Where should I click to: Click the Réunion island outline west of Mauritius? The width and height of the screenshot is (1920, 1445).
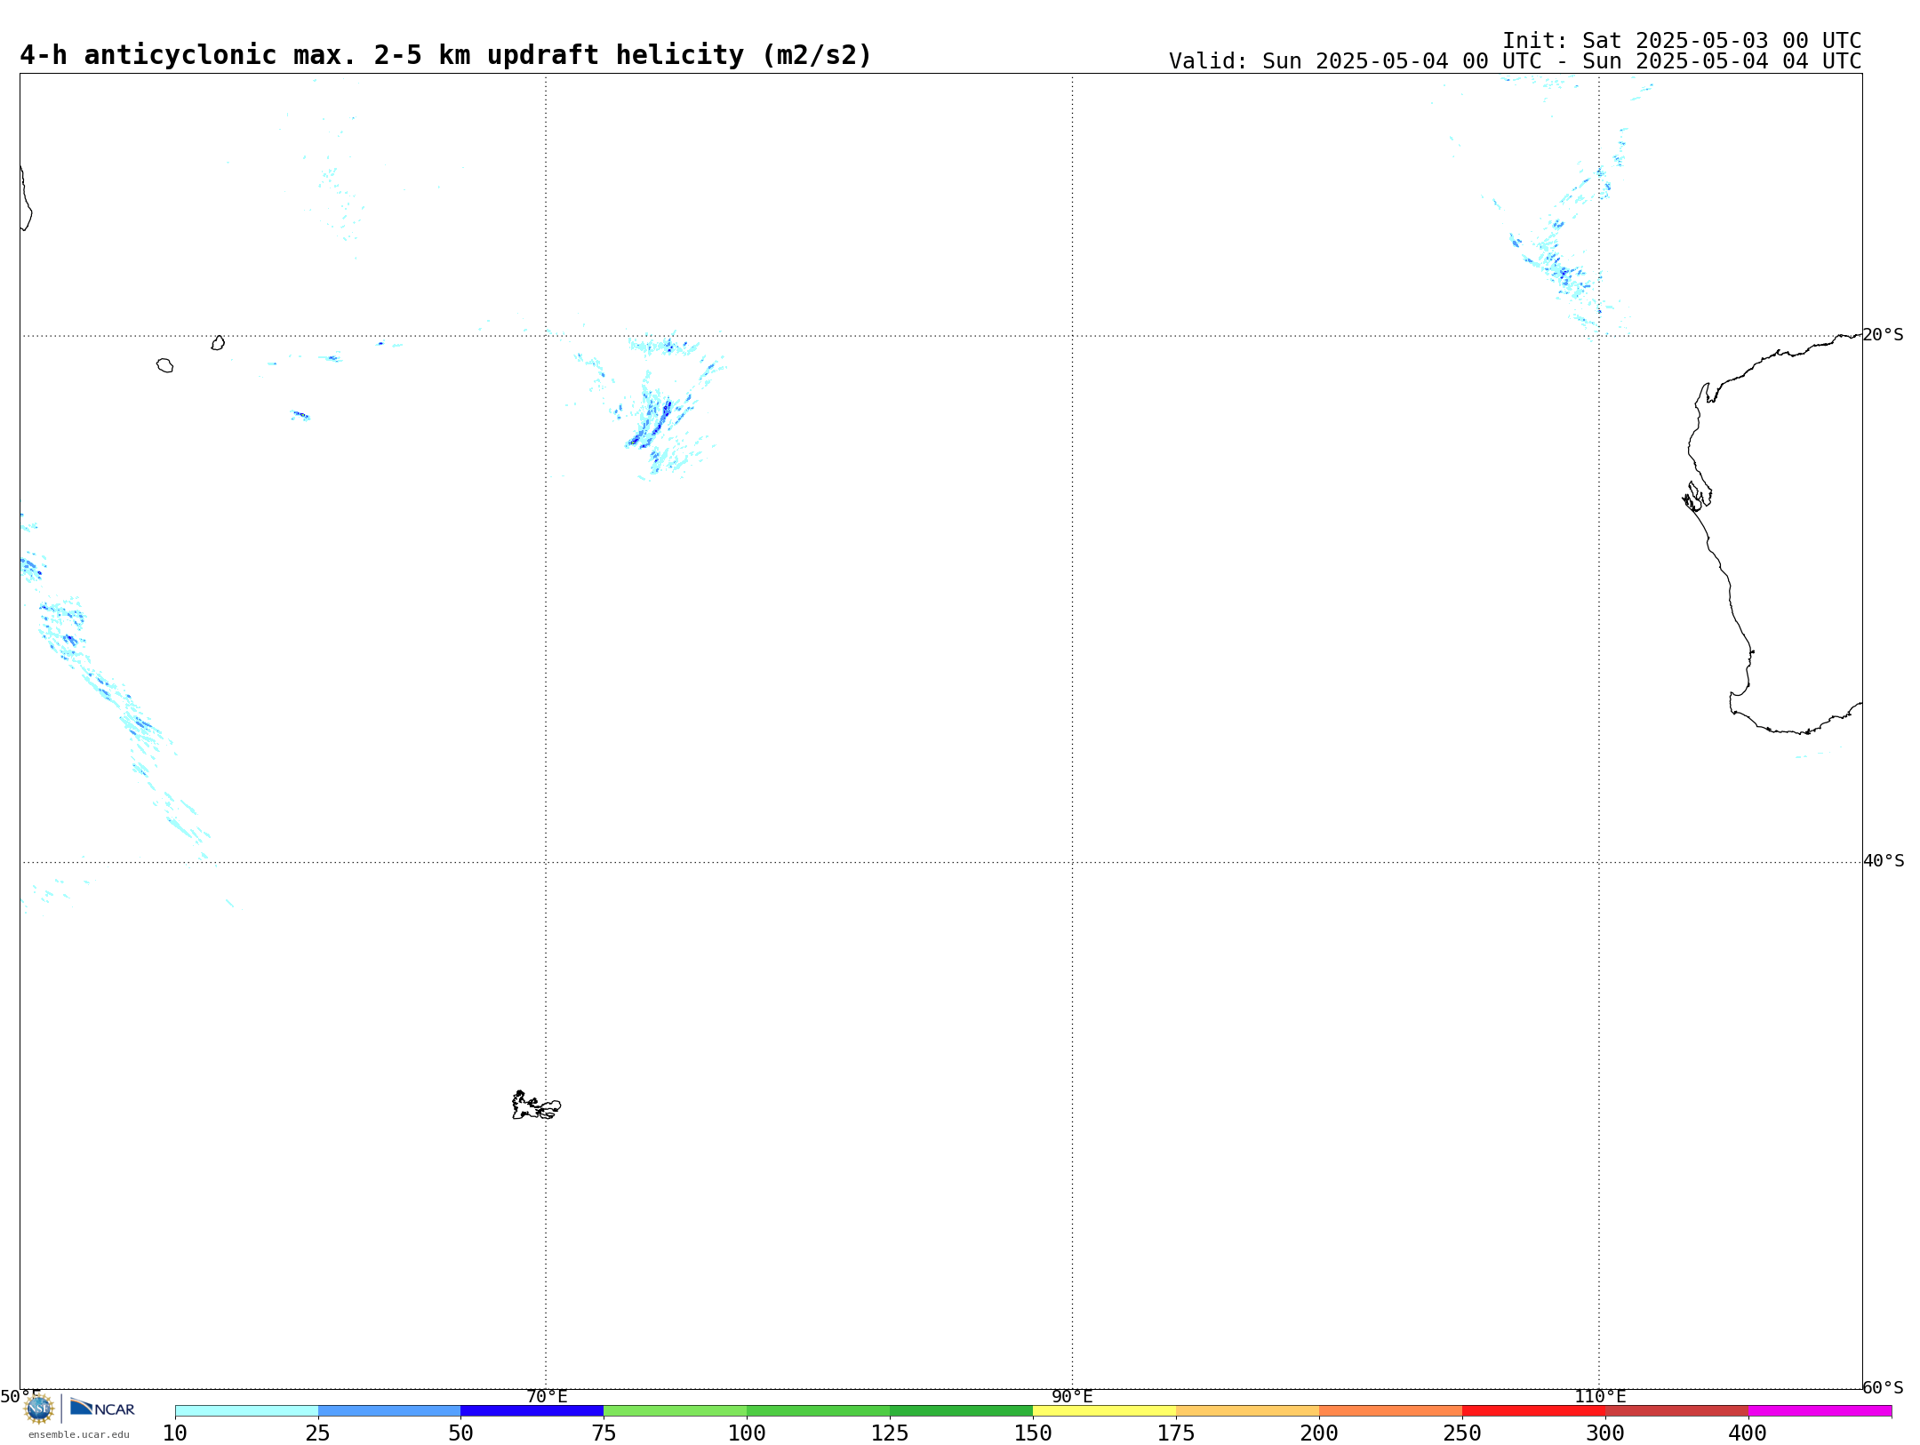164,365
